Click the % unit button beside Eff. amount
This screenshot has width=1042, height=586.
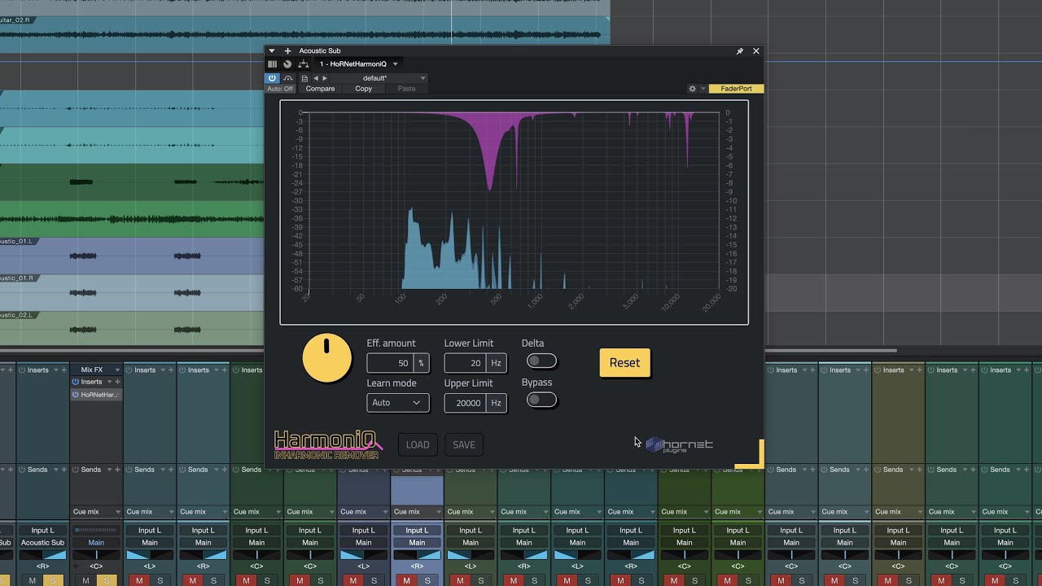[x=421, y=363]
